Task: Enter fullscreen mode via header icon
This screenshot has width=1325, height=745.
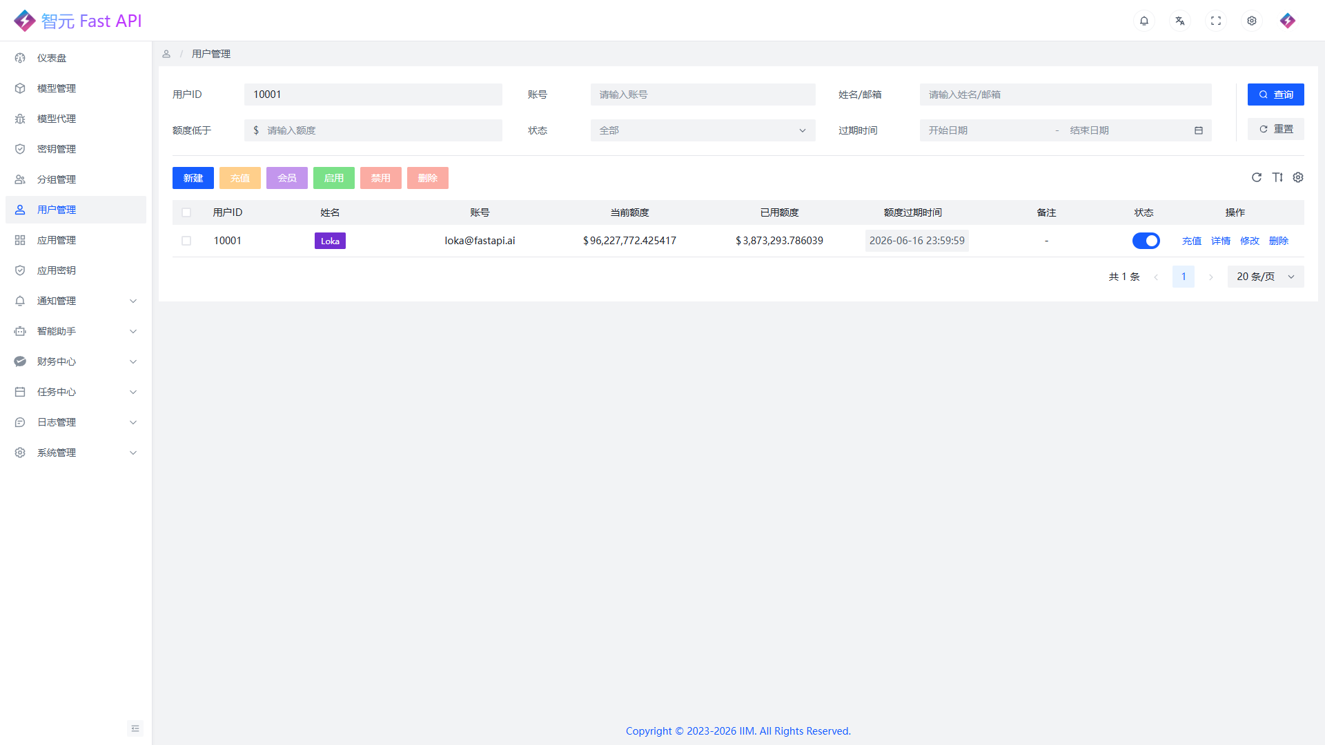Action: point(1216,21)
